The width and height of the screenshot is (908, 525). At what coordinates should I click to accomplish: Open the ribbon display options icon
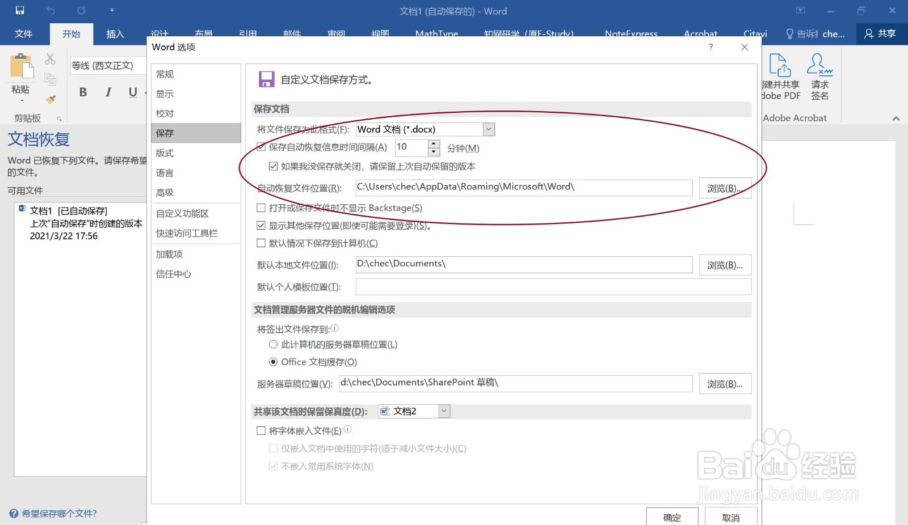(x=800, y=10)
